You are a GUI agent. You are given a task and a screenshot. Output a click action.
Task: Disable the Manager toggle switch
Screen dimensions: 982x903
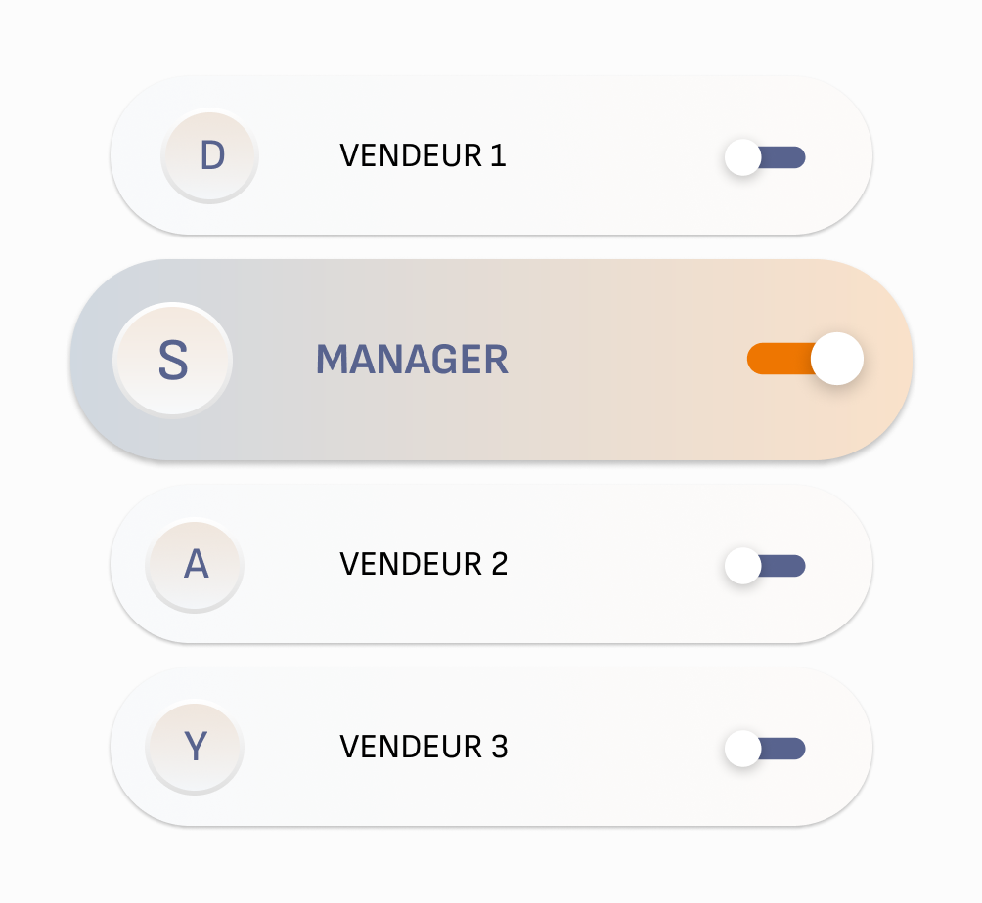point(806,361)
